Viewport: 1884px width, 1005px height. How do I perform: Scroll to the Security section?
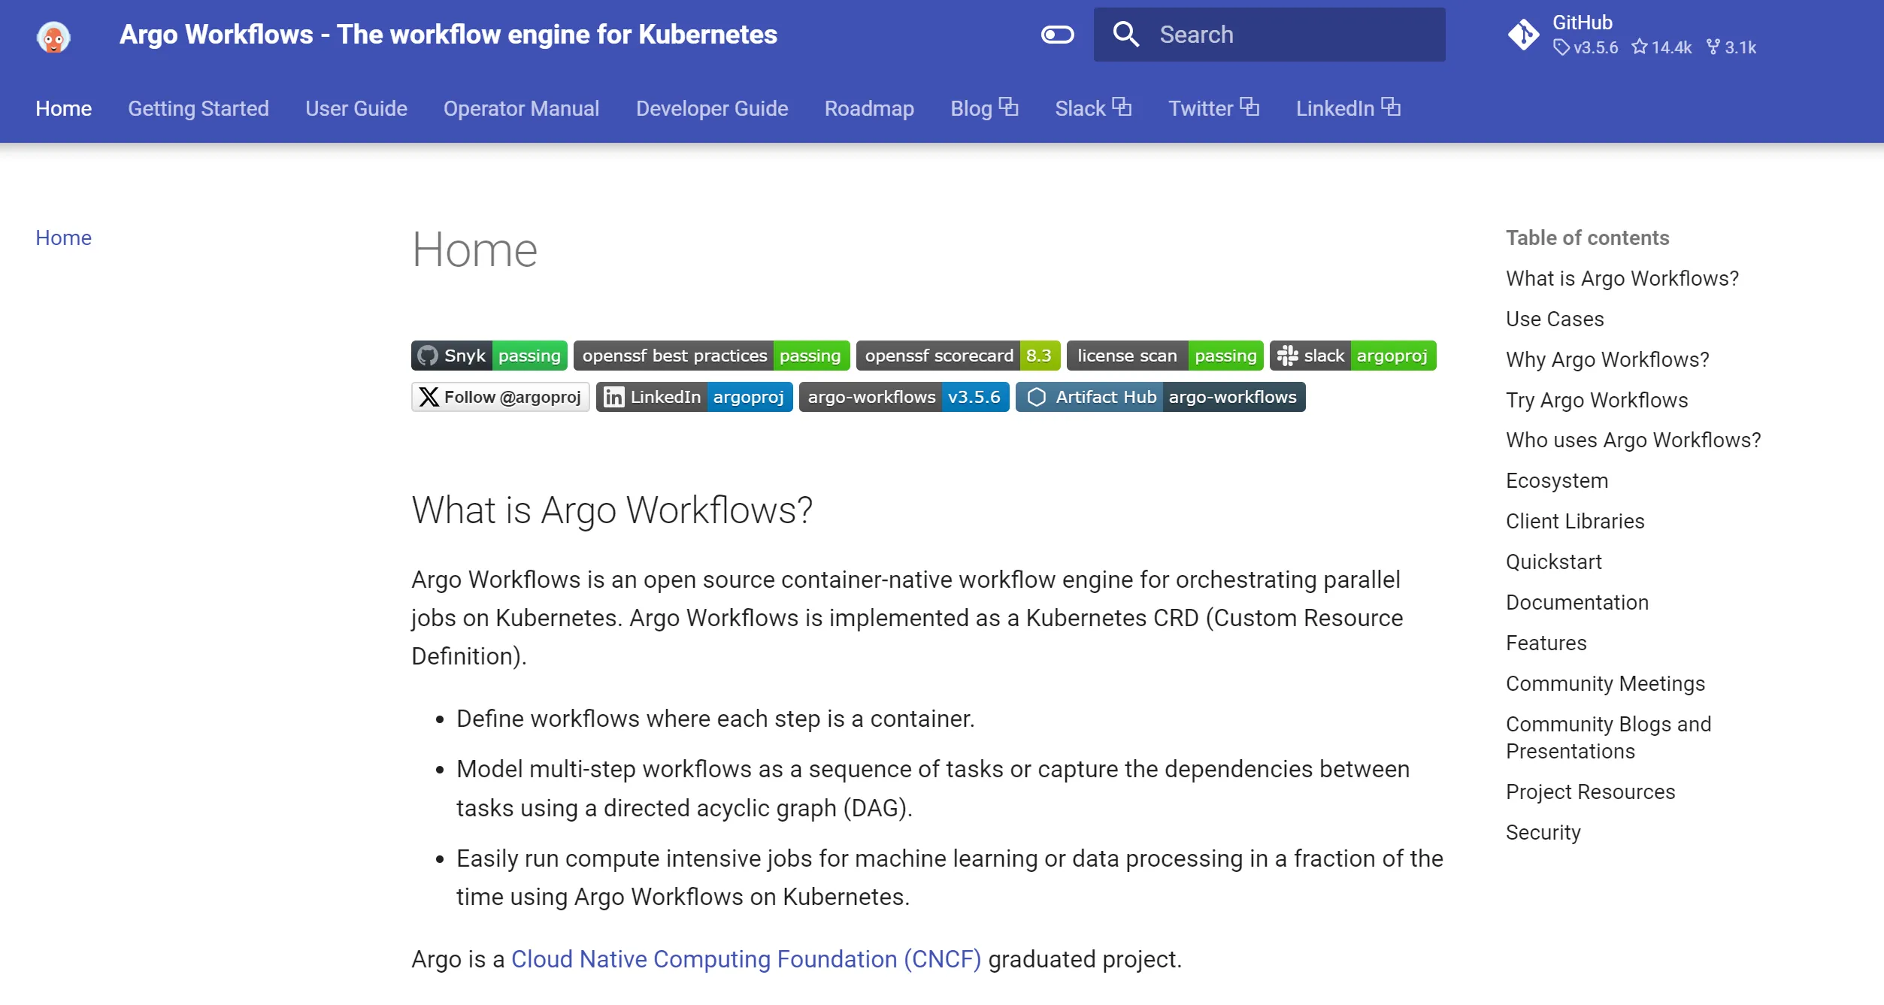click(x=1543, y=832)
